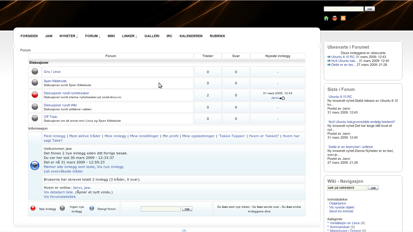This screenshot has height=232, width=413.
Task: Open the WIKI menu item
Action: pos(111,36)
